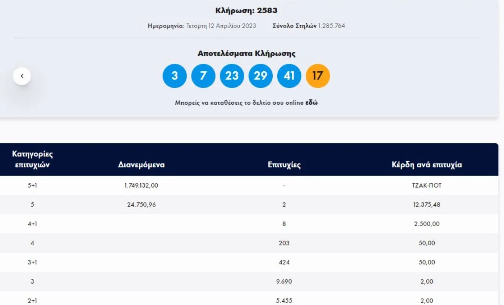
Task: Go to previous draw with left chevron
Action: [x=22, y=76]
